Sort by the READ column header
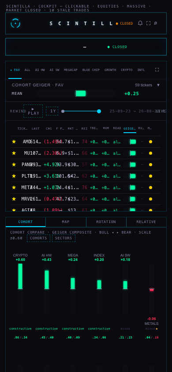Screen dimensions: 172x372 coord(117,128)
